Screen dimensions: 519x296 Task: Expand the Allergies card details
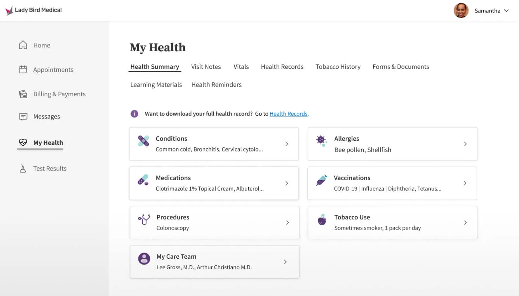coord(465,144)
